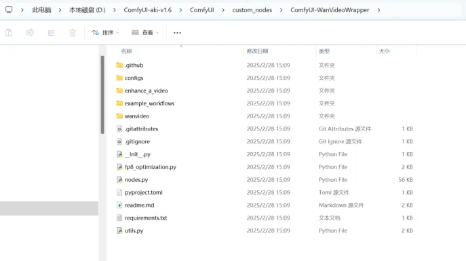
Task: Select highlighted item in navigation pane
Action: click(49, 208)
